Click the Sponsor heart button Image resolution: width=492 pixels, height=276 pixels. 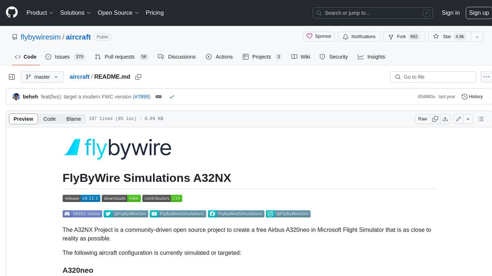click(319, 36)
